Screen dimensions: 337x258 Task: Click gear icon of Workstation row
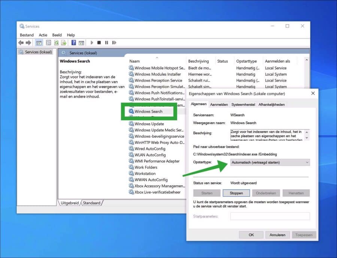[x=131, y=173]
